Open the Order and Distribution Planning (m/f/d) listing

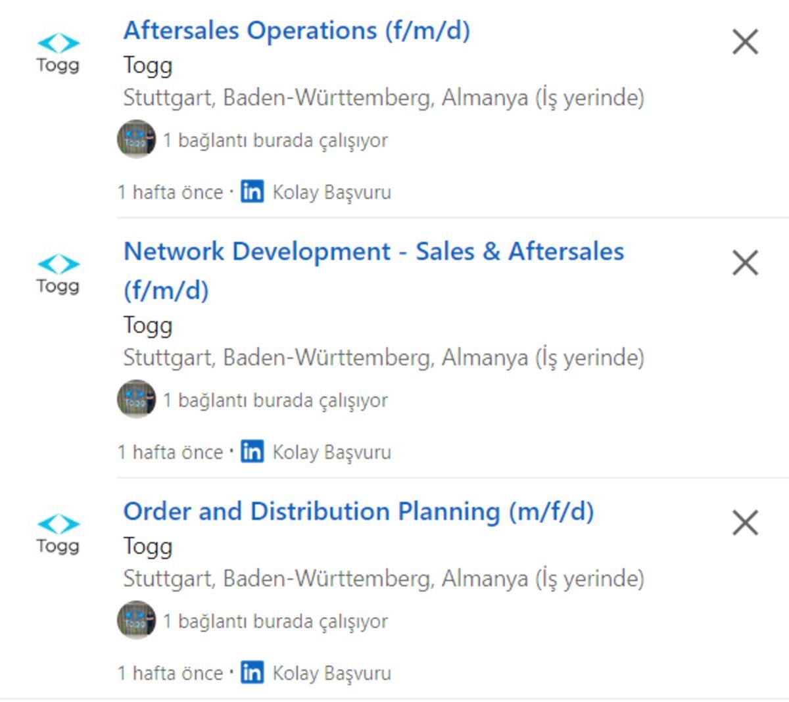pos(362,511)
